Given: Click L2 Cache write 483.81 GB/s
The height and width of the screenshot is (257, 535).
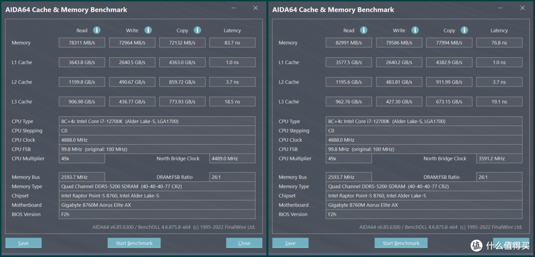Looking at the screenshot, I should (399, 82).
